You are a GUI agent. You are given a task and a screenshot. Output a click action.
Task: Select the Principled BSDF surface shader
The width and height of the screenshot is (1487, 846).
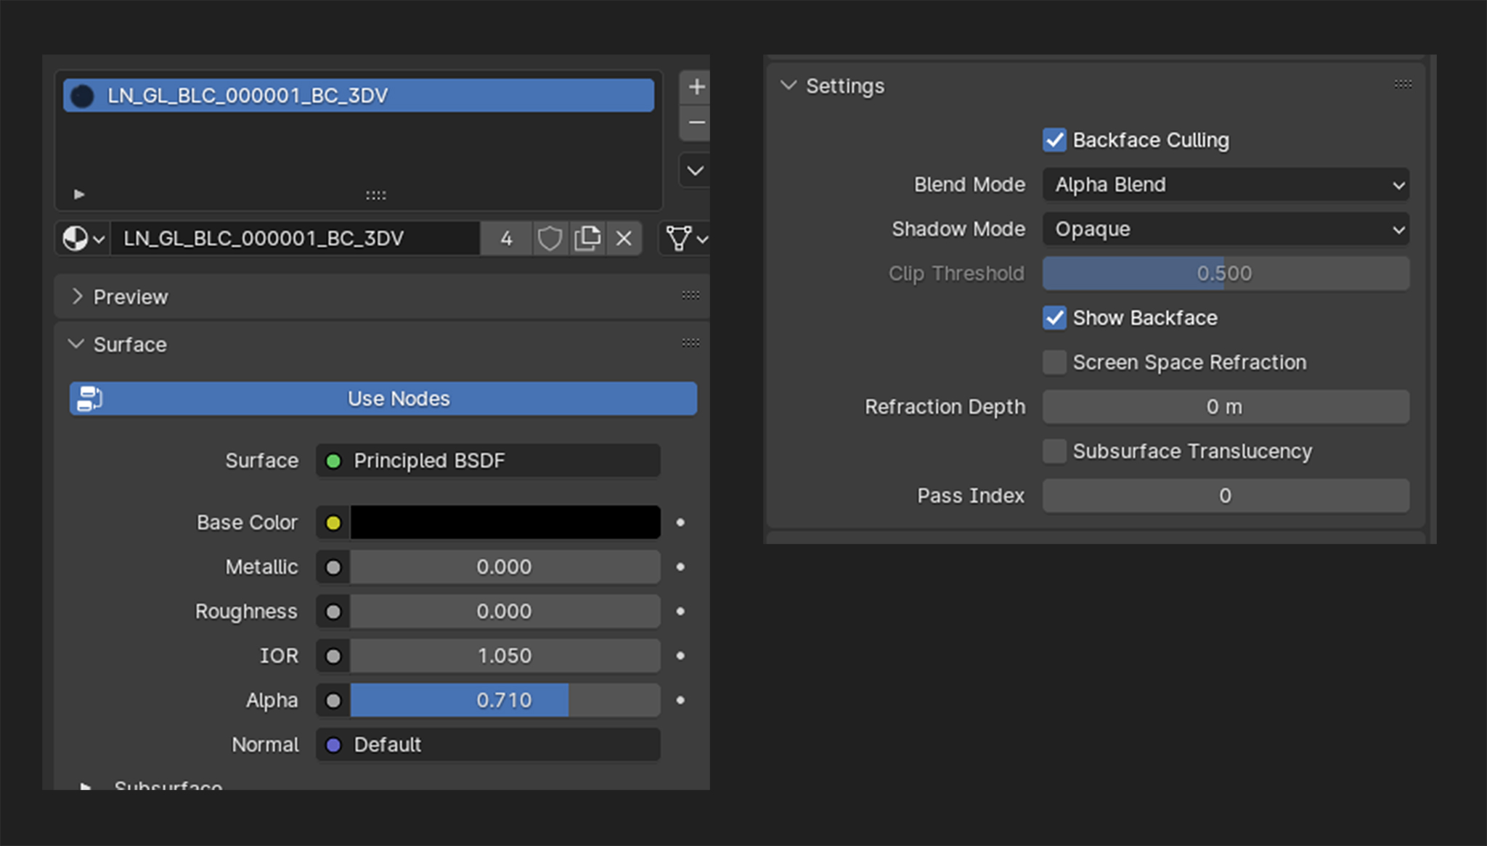click(487, 460)
